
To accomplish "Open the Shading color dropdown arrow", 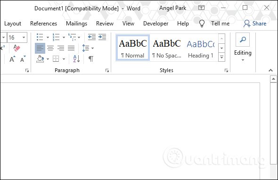I will pos(48,59).
